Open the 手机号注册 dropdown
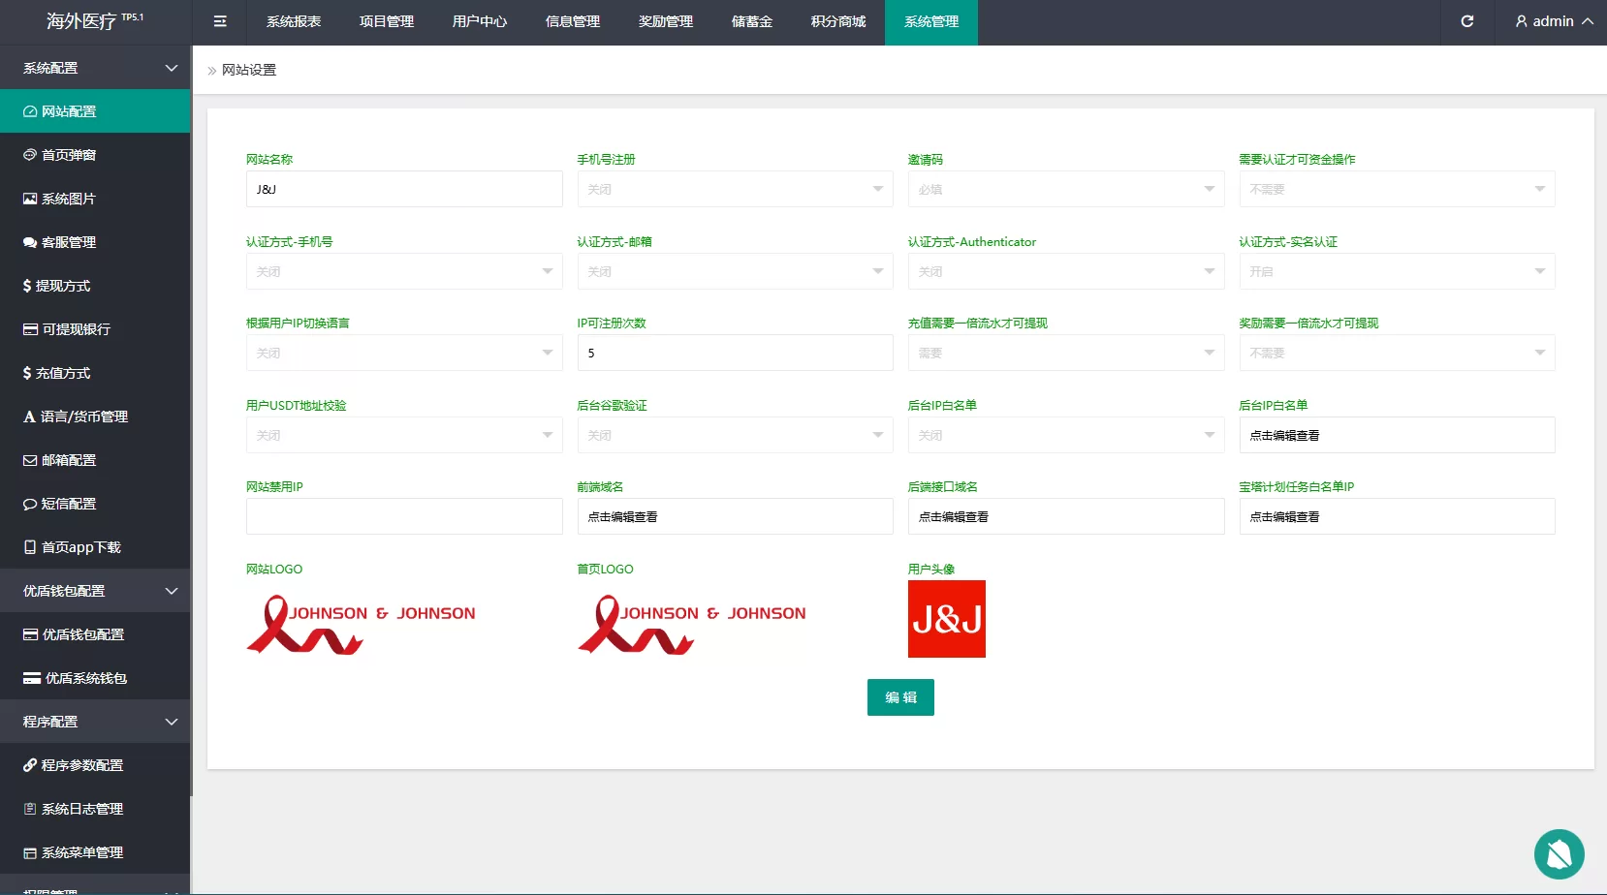 [x=735, y=189]
